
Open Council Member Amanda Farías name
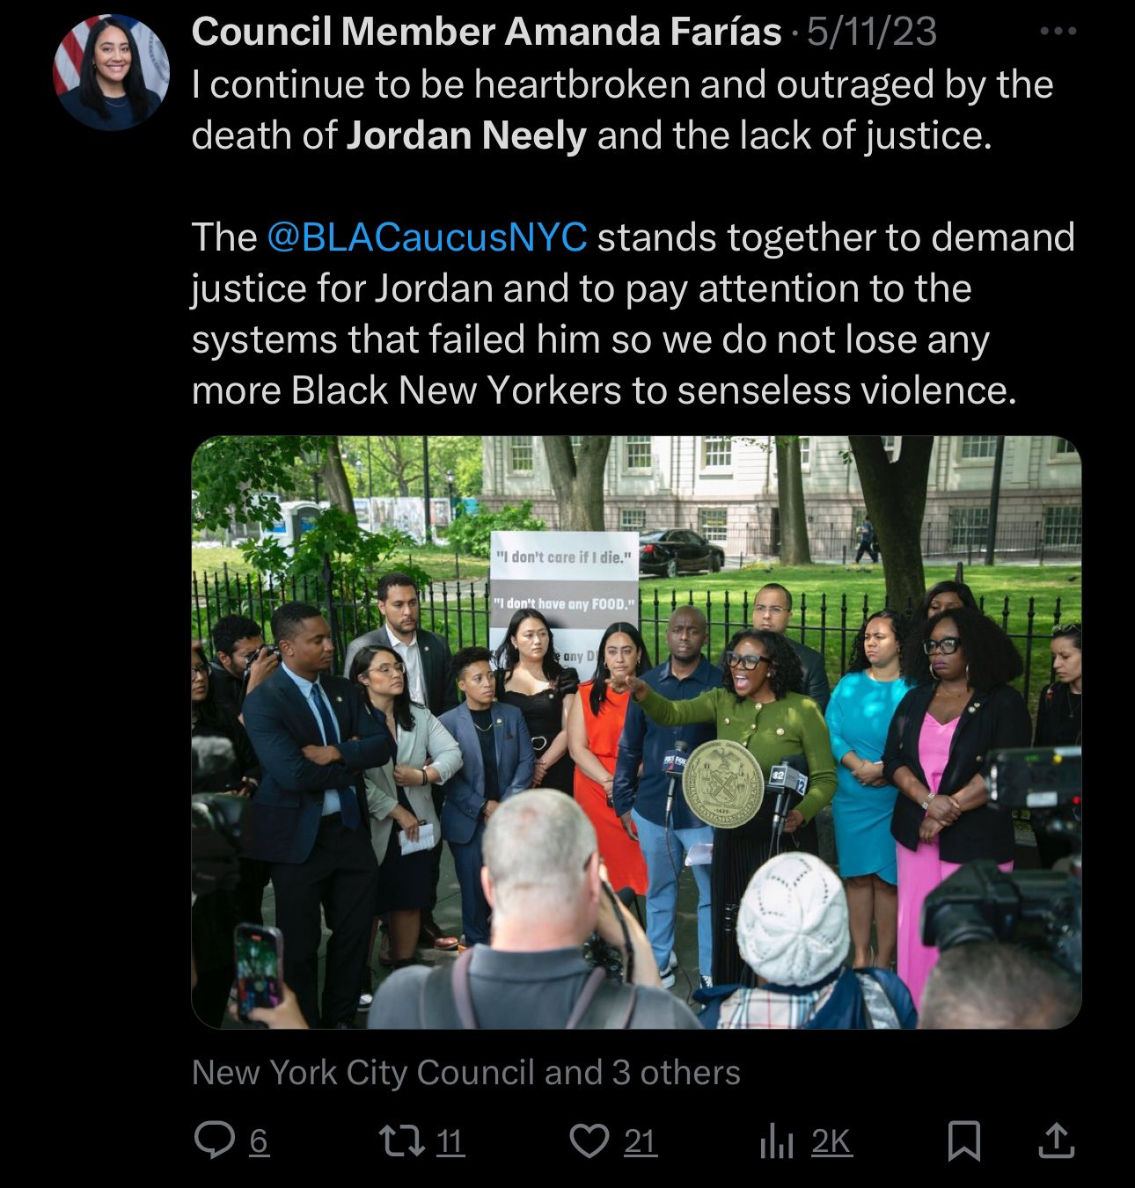(487, 32)
